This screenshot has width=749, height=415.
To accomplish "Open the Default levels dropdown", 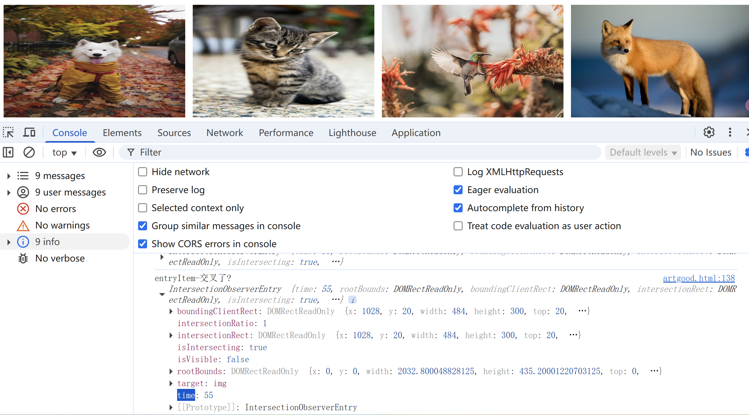I will click(643, 152).
